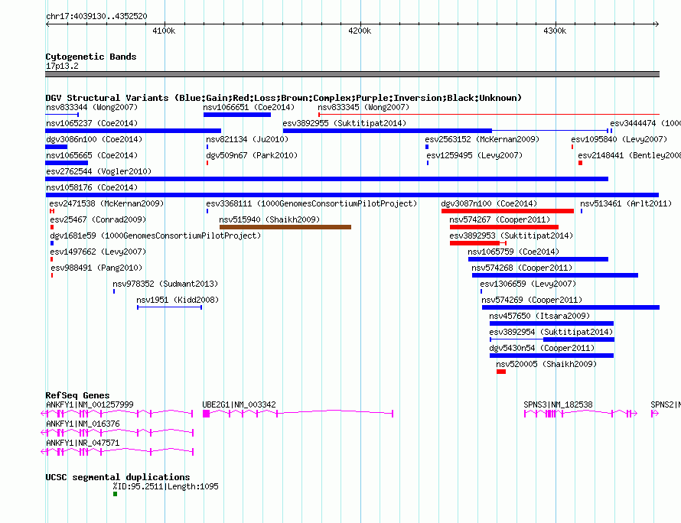Click the left arrow on the ruler

coord(47,24)
